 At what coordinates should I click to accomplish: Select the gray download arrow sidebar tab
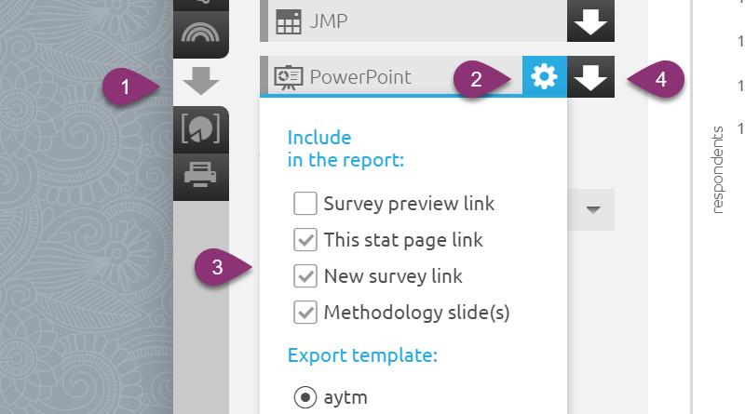(x=200, y=82)
